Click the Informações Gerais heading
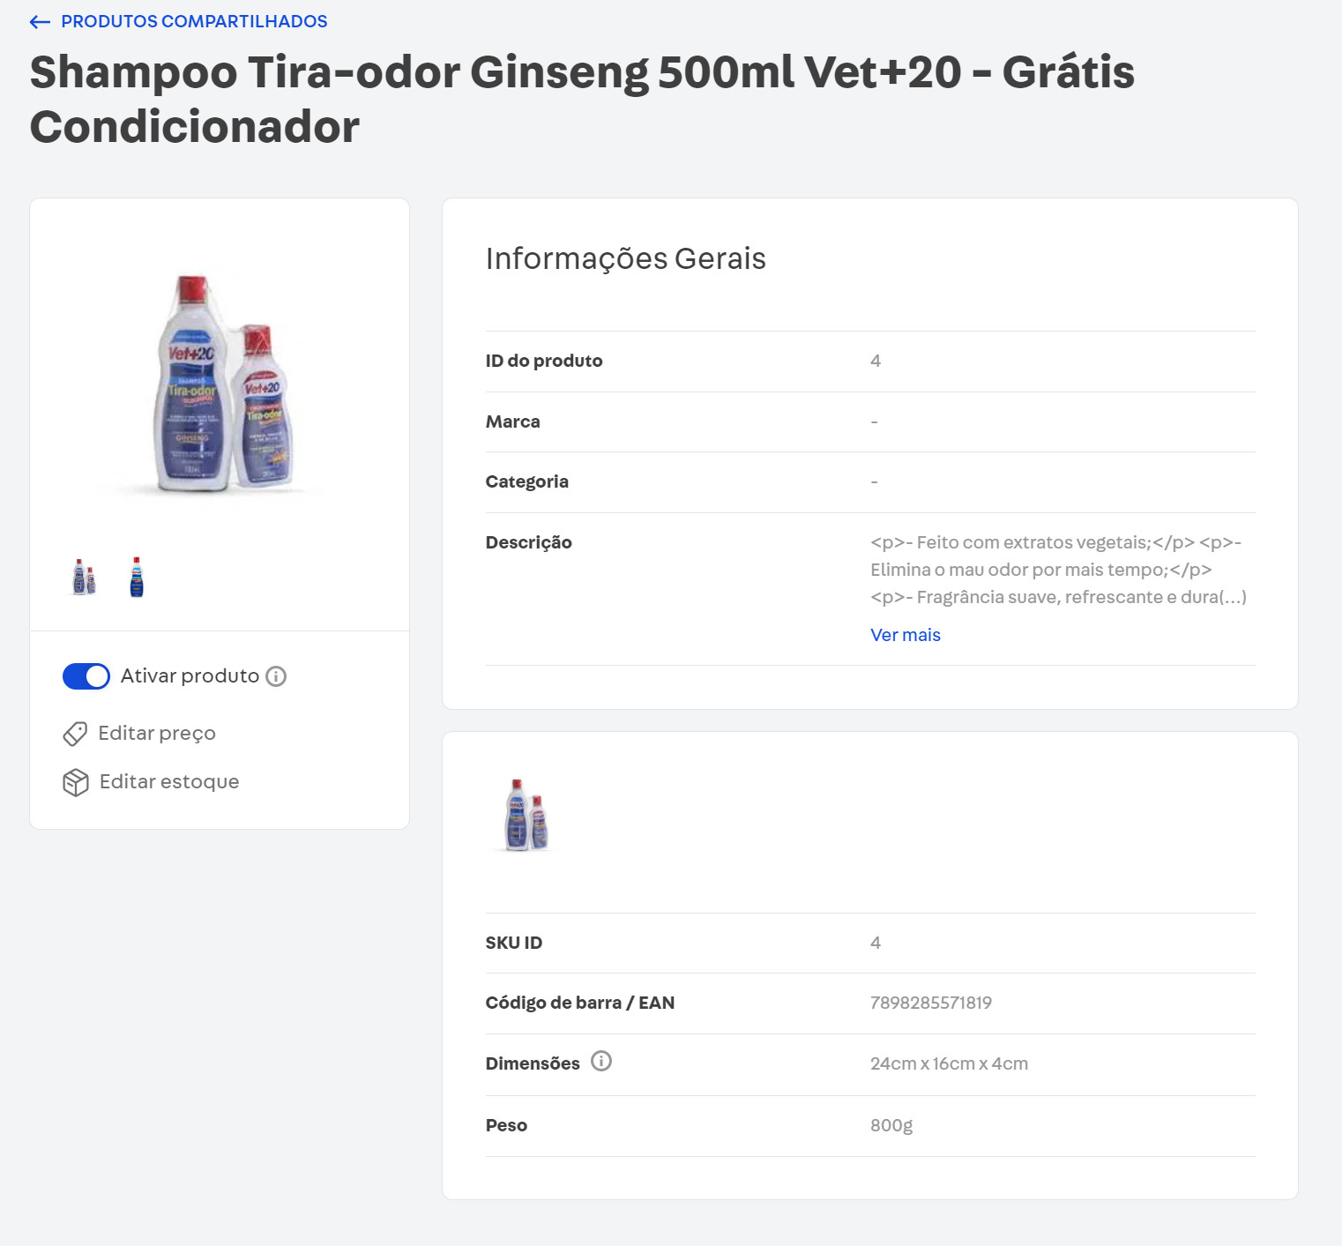Image resolution: width=1342 pixels, height=1246 pixels. (x=625, y=258)
